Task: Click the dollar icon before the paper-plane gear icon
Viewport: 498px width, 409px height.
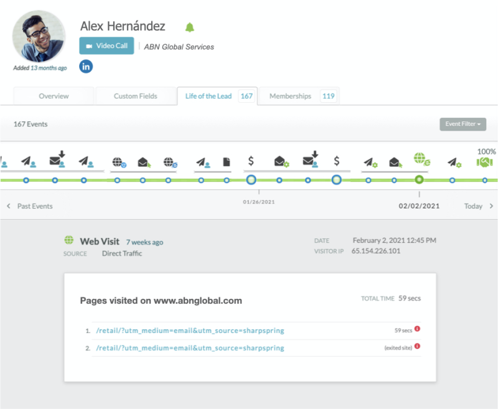Action: [337, 161]
